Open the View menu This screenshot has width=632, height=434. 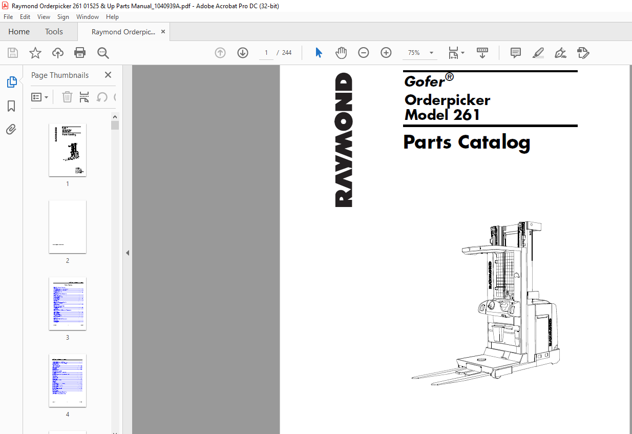[44, 17]
